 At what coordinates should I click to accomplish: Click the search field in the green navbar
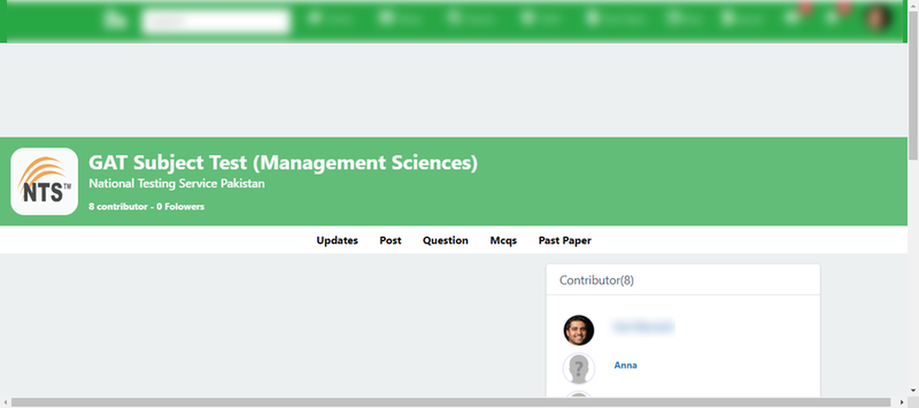coord(216,21)
